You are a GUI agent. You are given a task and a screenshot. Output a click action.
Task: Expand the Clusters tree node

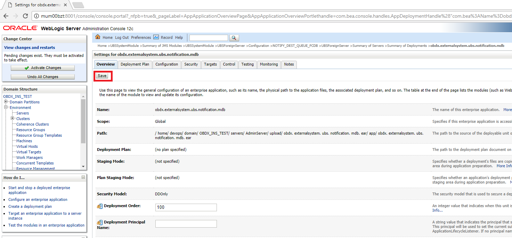click(13, 119)
